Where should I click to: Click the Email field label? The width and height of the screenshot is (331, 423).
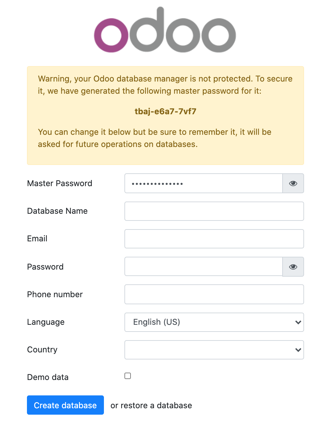coord(37,238)
